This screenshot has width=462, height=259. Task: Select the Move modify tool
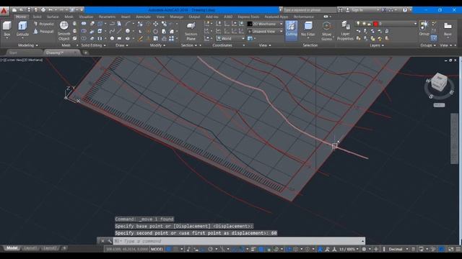(156, 24)
